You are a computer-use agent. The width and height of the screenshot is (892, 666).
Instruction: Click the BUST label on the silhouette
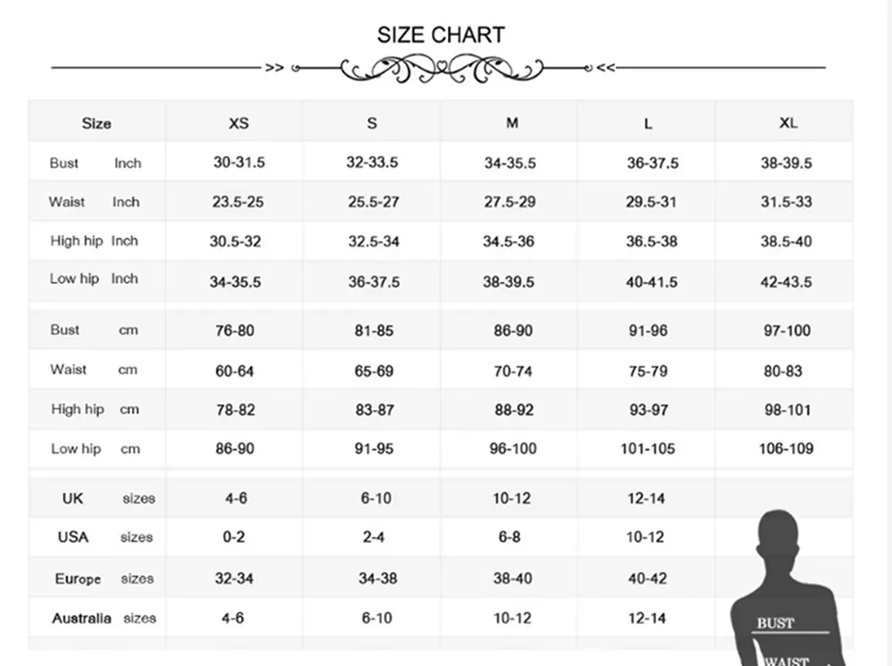774,623
